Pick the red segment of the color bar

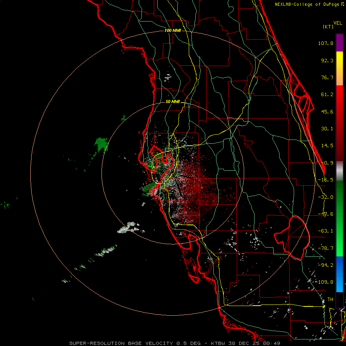(x=339, y=123)
